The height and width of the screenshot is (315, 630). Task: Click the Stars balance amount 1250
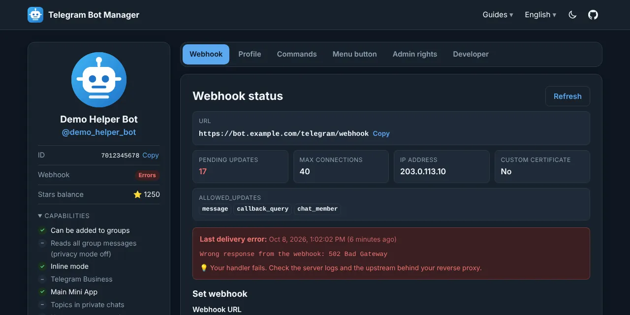tap(152, 194)
